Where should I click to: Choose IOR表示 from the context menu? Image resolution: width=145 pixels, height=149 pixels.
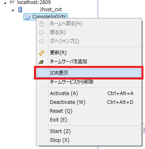coord(89,73)
